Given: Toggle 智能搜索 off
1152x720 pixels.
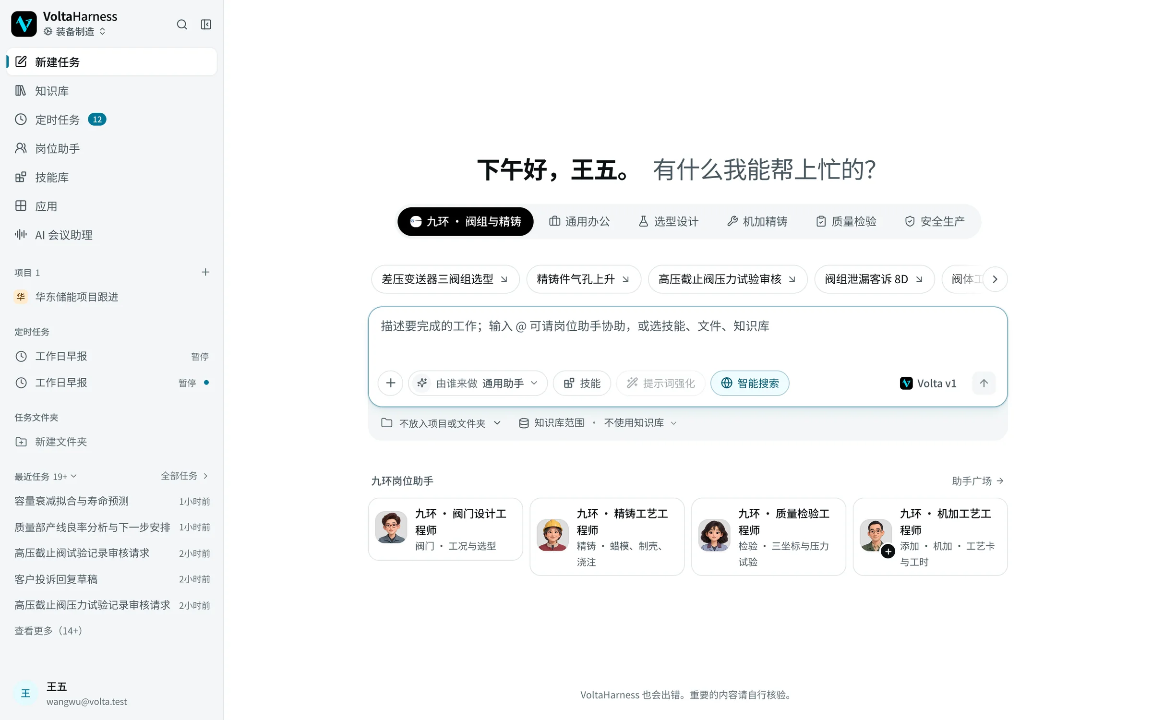Looking at the screenshot, I should [x=750, y=383].
